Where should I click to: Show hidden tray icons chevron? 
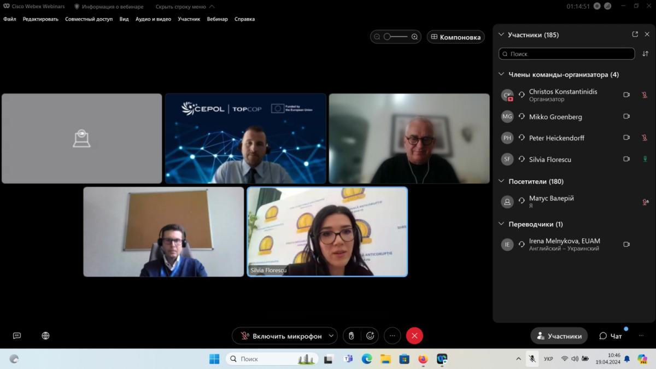[518, 359]
